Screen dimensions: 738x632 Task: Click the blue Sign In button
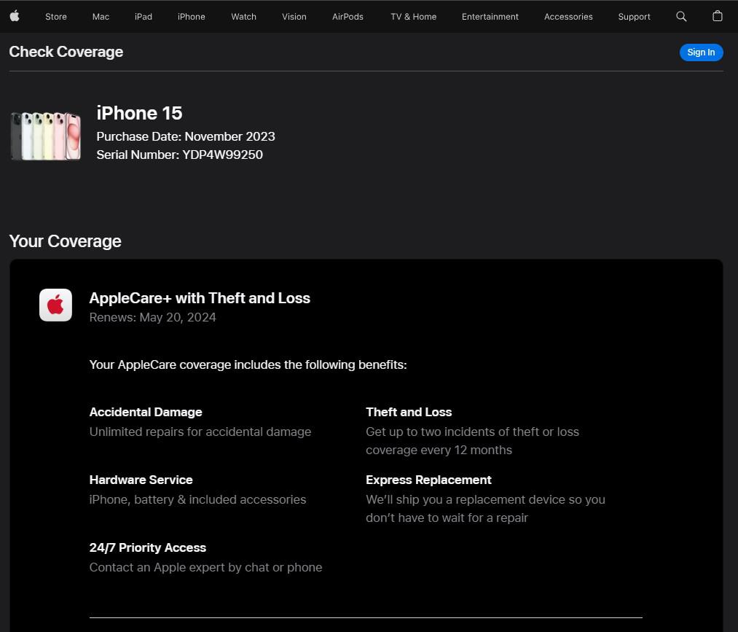[x=702, y=52]
